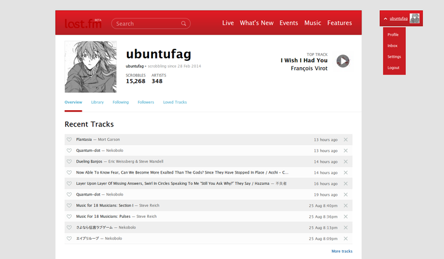444x259 pixels.
Task: Delete the Plantasia scrobble with its X
Action: [x=346, y=139]
